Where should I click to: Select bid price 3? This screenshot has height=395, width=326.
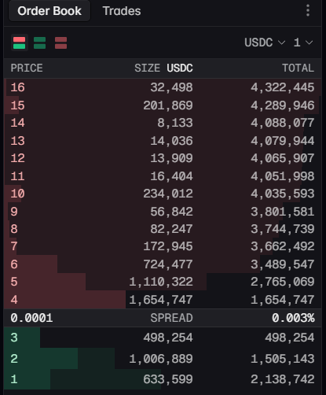click(14, 338)
